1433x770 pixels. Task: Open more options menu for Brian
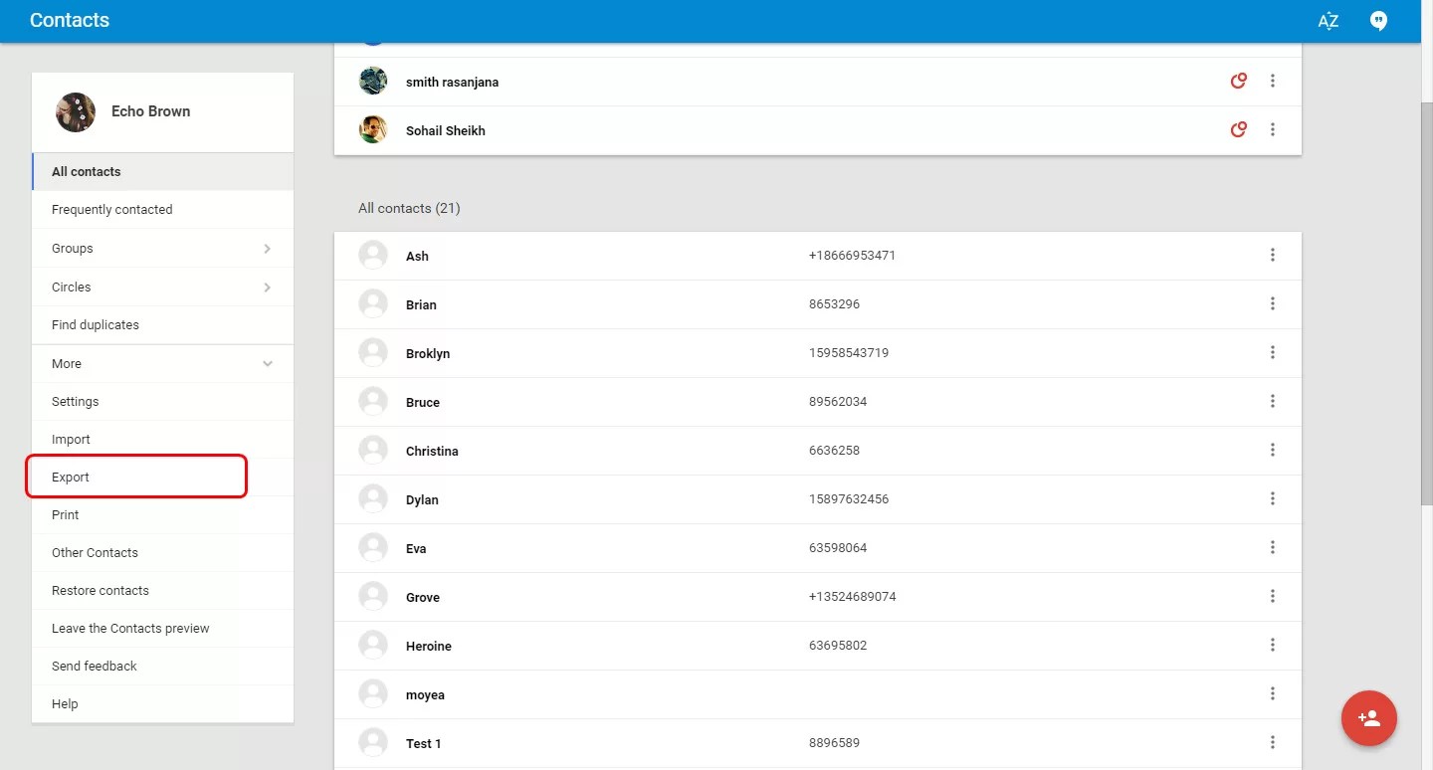tap(1273, 303)
